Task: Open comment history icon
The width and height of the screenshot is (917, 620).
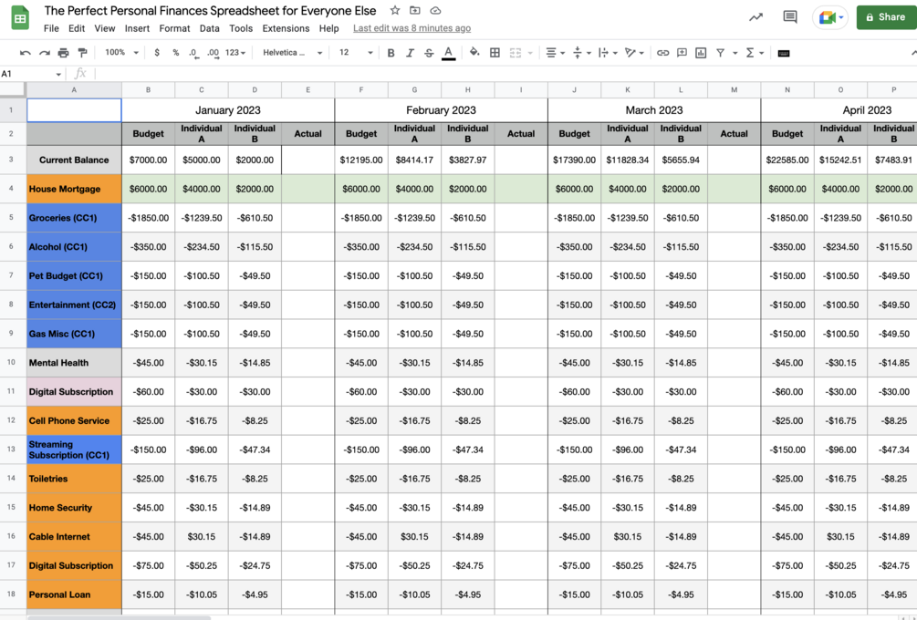Action: [x=790, y=17]
